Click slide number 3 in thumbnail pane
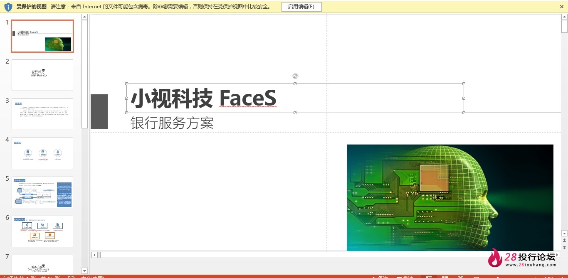 click(7, 101)
